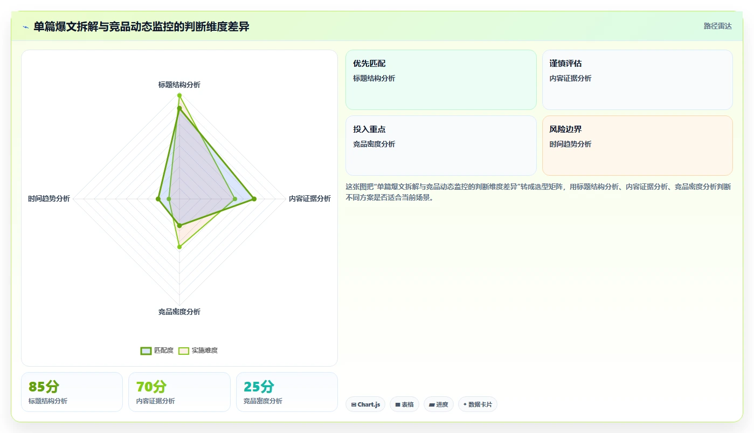Screen dimensions: 754x433
Task: Click the 标题结构分析 radar axis label
Action: tap(179, 85)
